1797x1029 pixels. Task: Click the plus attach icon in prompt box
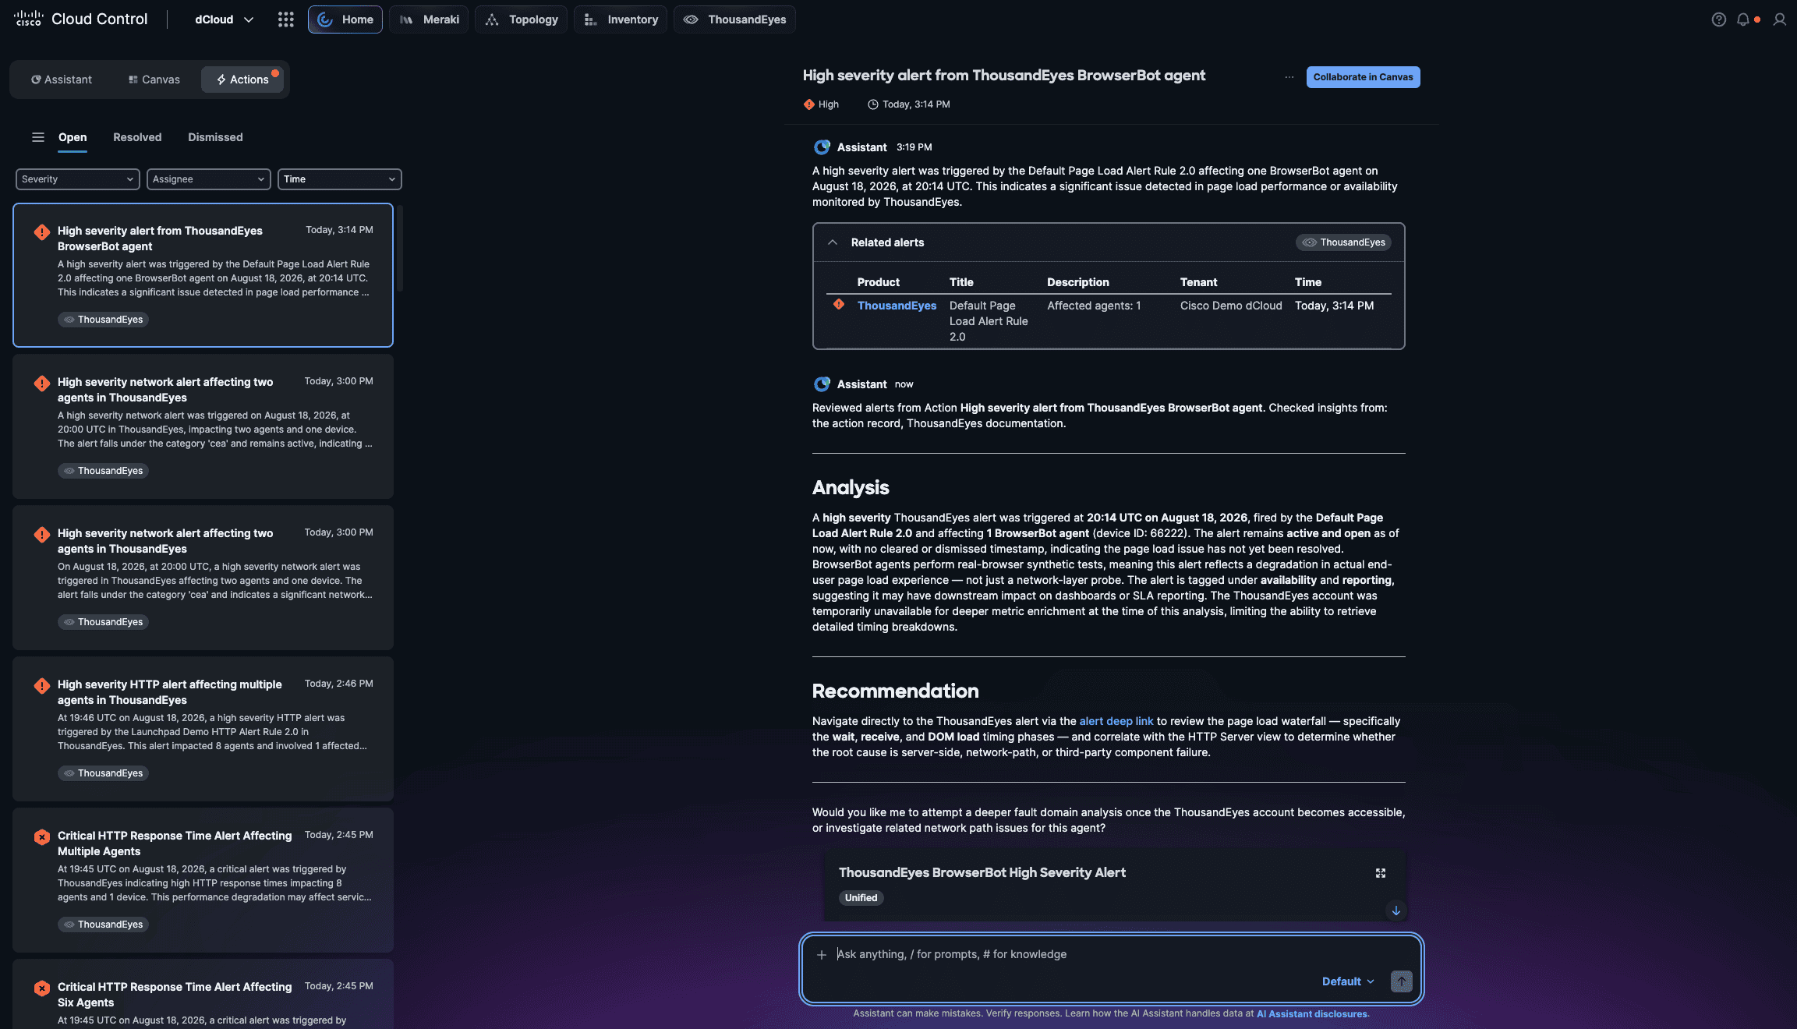coord(821,954)
